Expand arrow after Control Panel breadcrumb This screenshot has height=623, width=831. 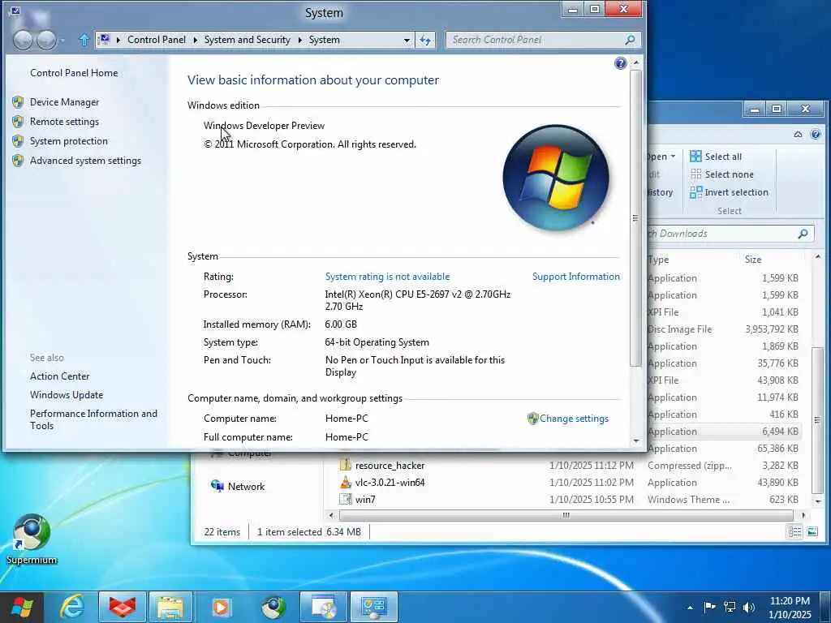coord(195,40)
